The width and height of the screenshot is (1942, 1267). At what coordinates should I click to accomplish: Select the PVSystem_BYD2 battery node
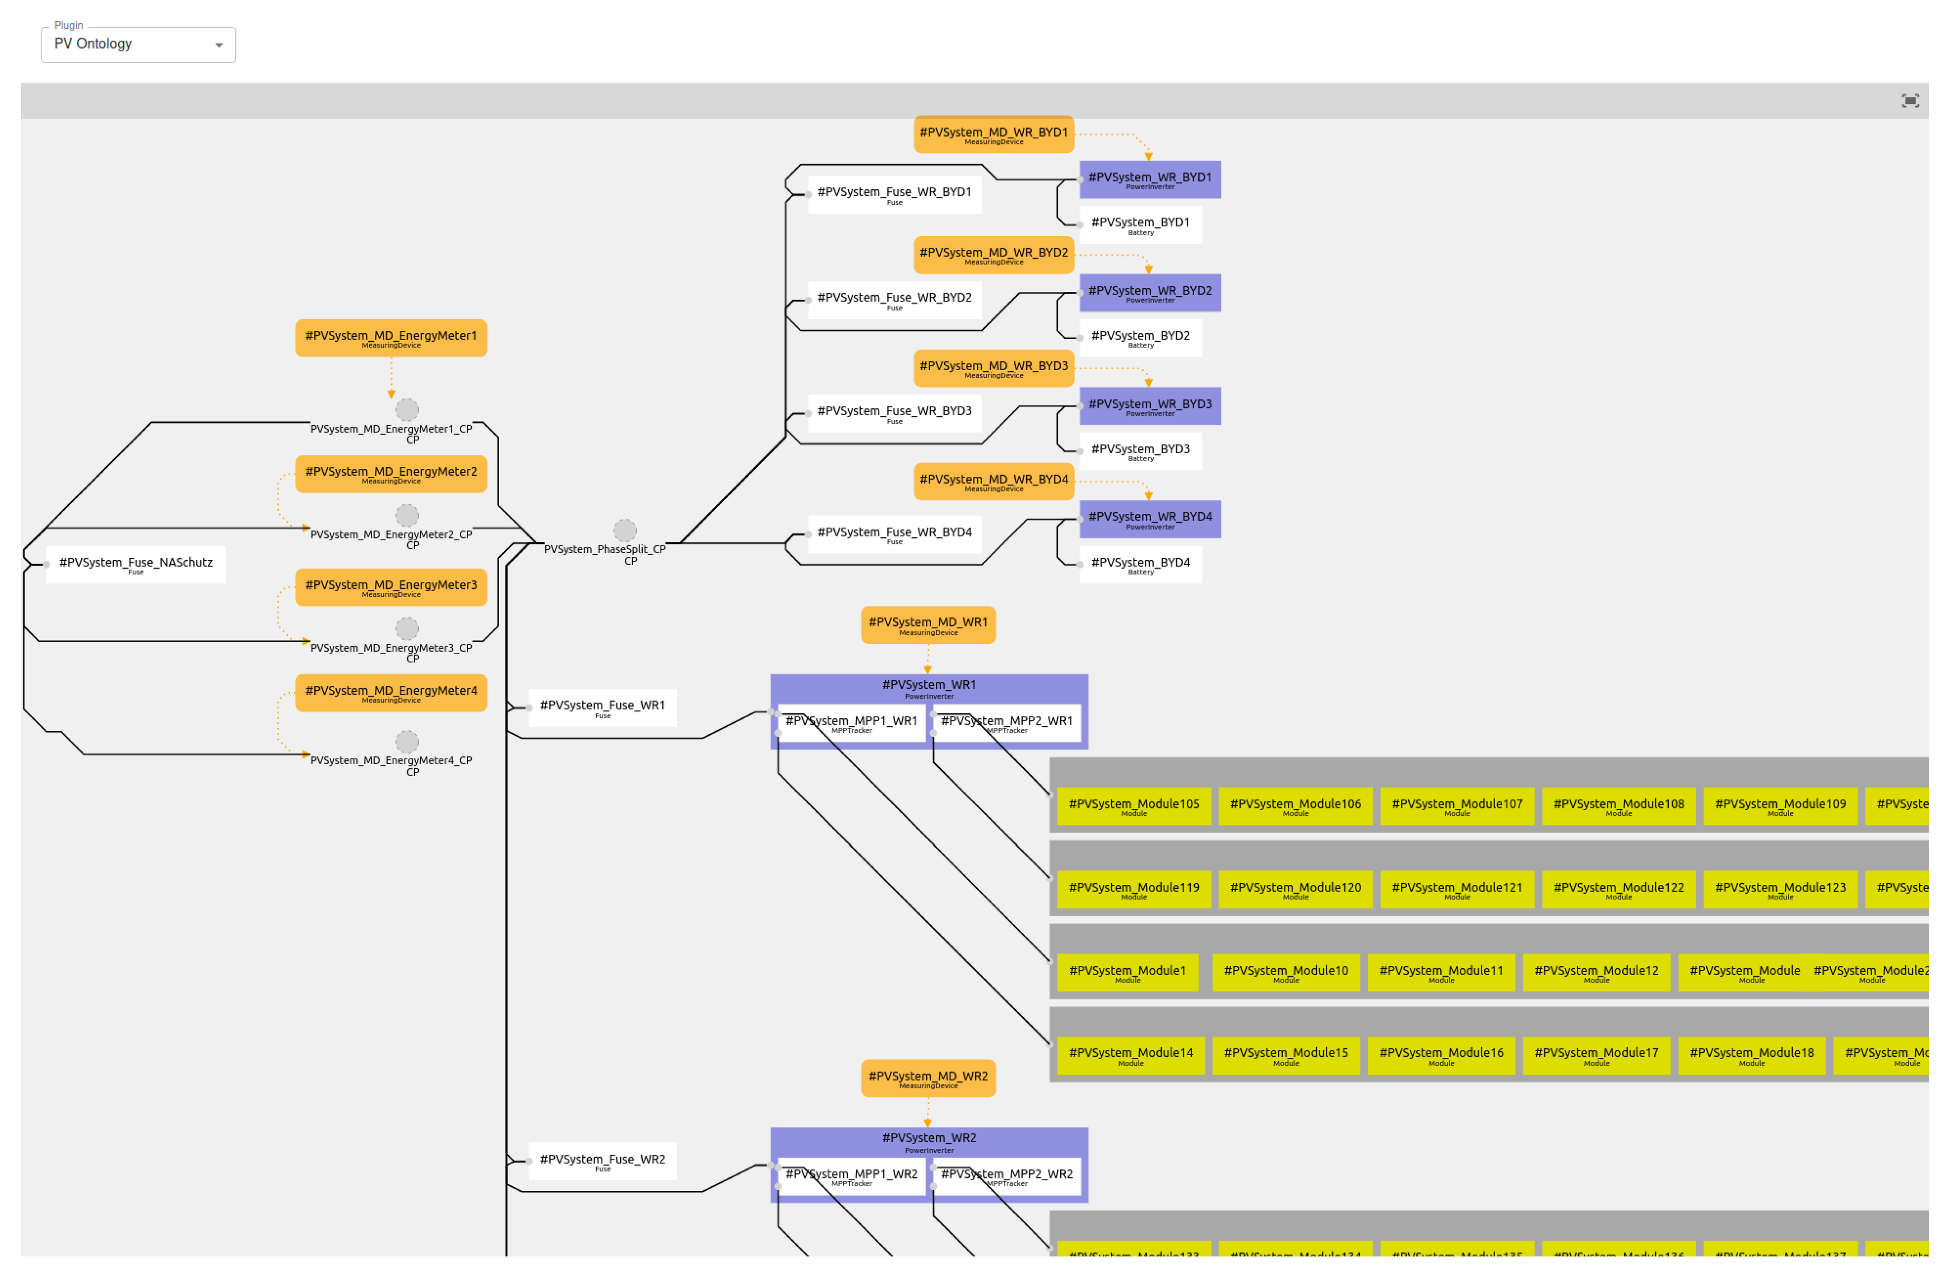(x=1140, y=338)
